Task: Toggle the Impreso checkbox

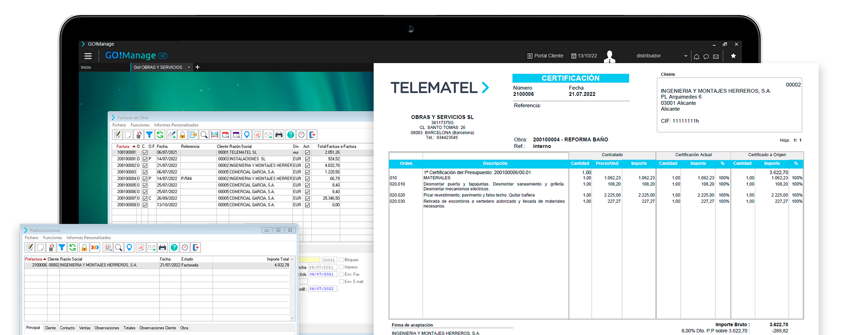Action: (341, 267)
